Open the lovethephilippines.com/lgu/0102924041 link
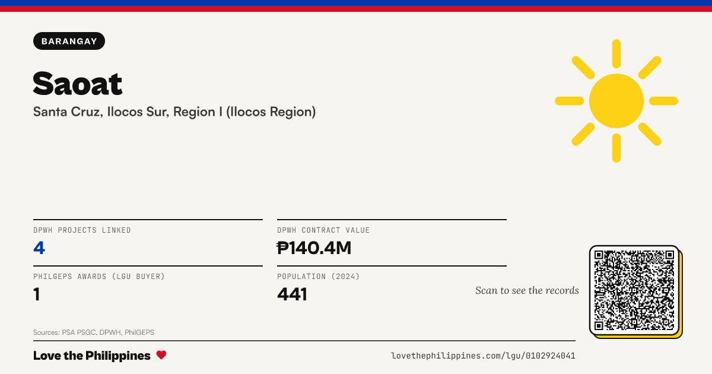The image size is (712, 374). point(483,356)
